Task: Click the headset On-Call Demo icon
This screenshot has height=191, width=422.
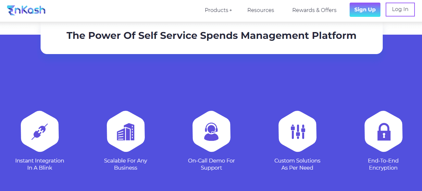Action: pyautogui.click(x=211, y=131)
